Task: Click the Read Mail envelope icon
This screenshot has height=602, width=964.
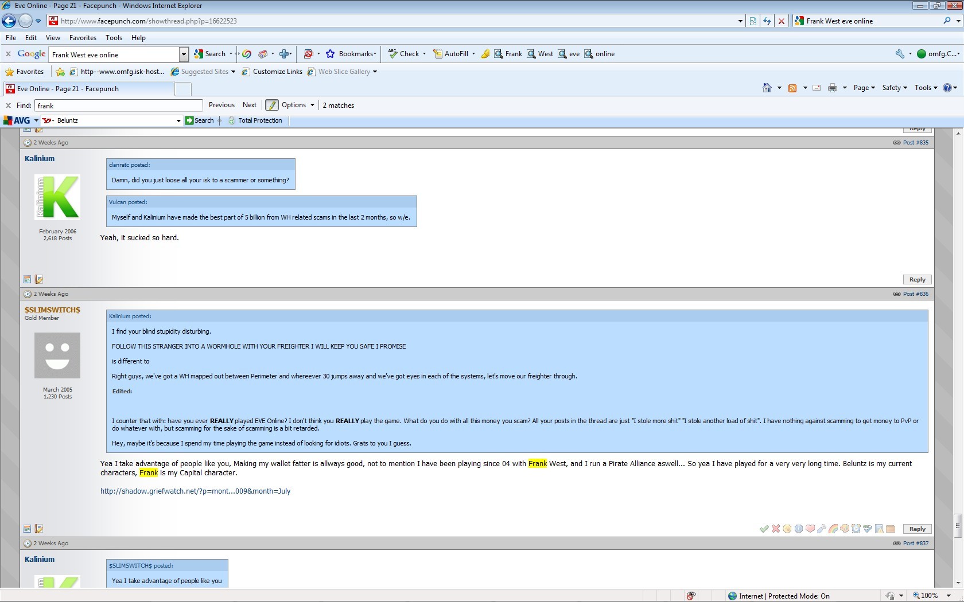Action: coord(817,88)
